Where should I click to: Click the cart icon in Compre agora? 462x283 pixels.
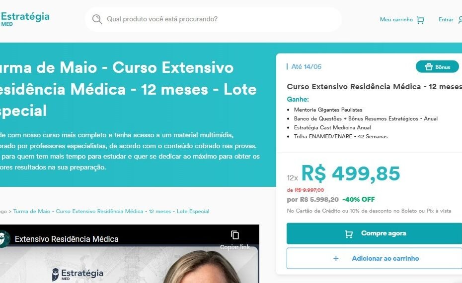[349, 234]
